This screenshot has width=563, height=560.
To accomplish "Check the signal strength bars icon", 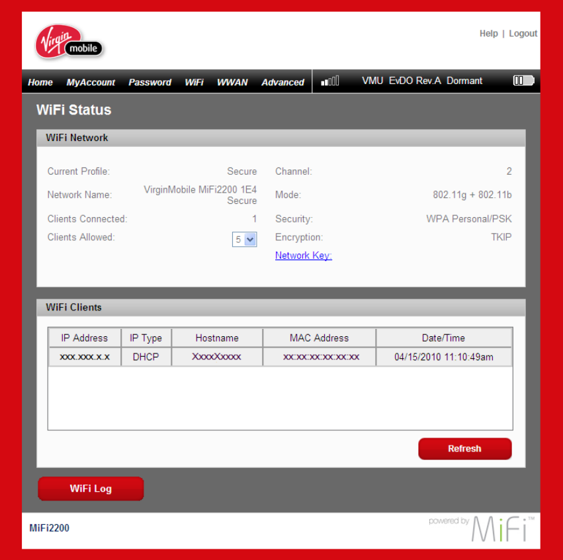I will (329, 81).
